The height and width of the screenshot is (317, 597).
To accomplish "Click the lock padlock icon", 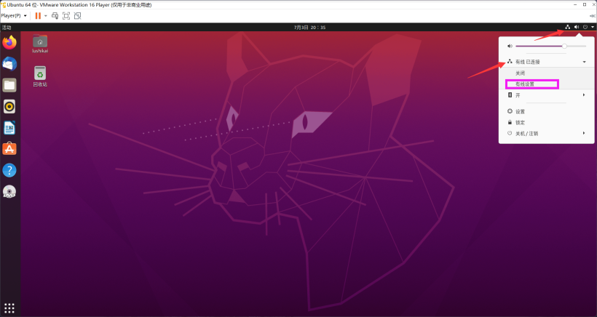I will [x=510, y=122].
